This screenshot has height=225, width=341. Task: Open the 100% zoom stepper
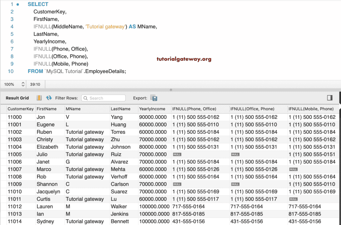pos(23,84)
